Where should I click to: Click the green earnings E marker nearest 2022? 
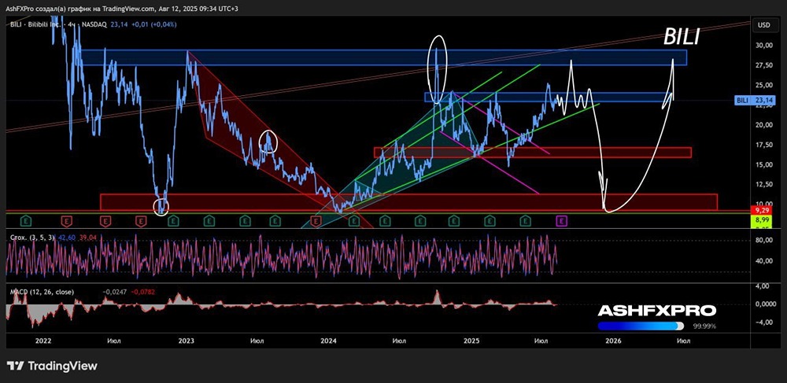click(x=27, y=220)
